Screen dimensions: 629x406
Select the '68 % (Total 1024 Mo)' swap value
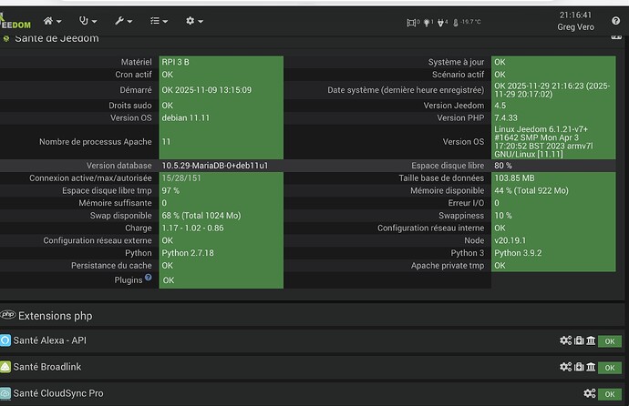coord(201,216)
